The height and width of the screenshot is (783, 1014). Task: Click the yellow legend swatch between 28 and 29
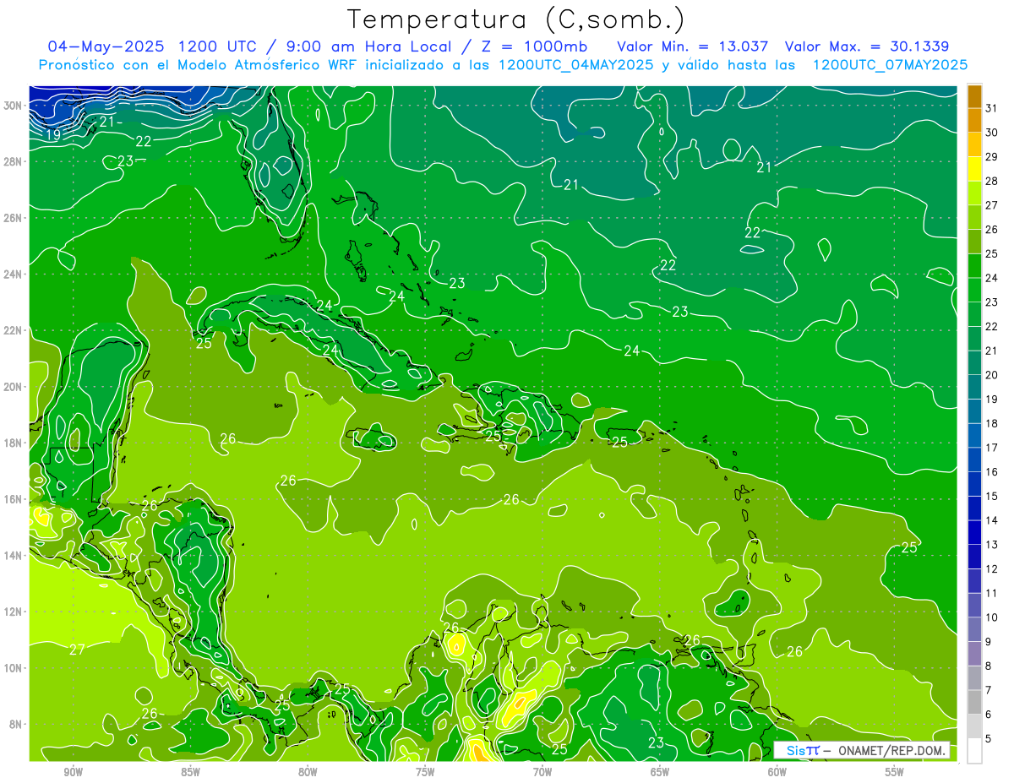pyautogui.click(x=974, y=169)
